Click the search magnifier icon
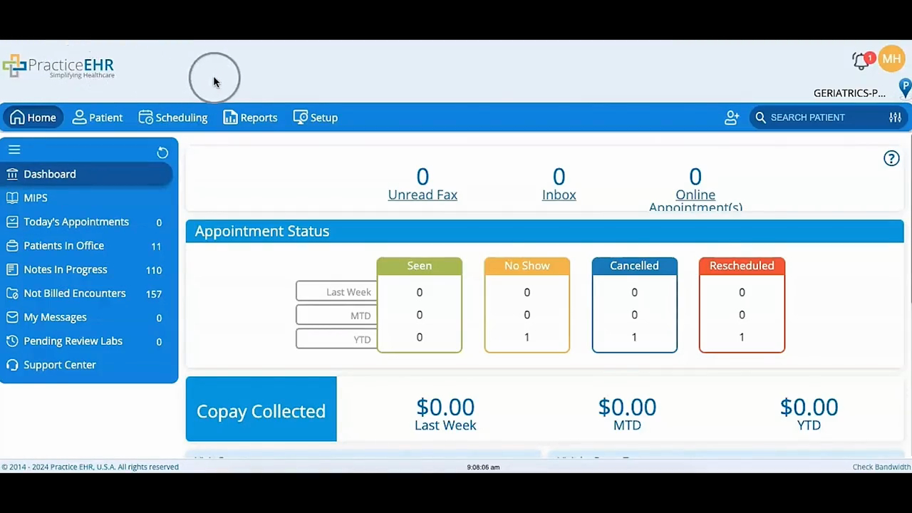 [x=760, y=118]
